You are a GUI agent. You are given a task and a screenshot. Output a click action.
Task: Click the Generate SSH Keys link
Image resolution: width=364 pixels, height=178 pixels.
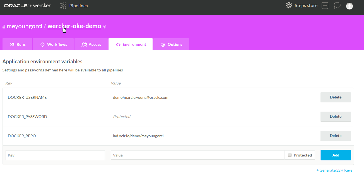(334, 170)
